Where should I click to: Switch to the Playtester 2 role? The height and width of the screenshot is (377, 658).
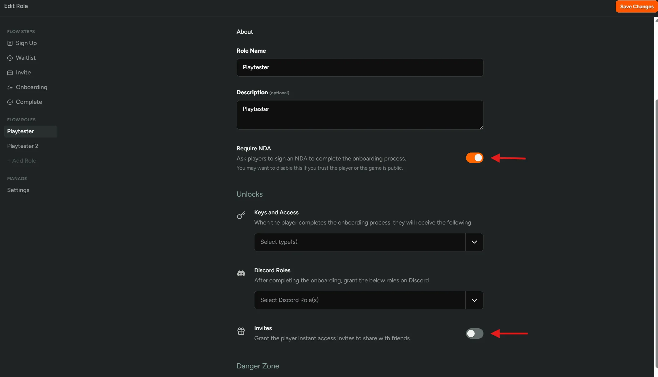point(22,146)
